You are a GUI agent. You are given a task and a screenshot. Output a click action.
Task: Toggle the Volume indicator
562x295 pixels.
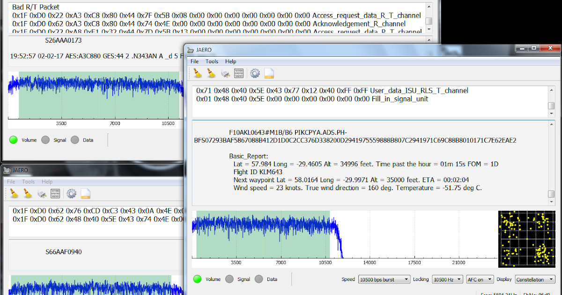pos(198,279)
